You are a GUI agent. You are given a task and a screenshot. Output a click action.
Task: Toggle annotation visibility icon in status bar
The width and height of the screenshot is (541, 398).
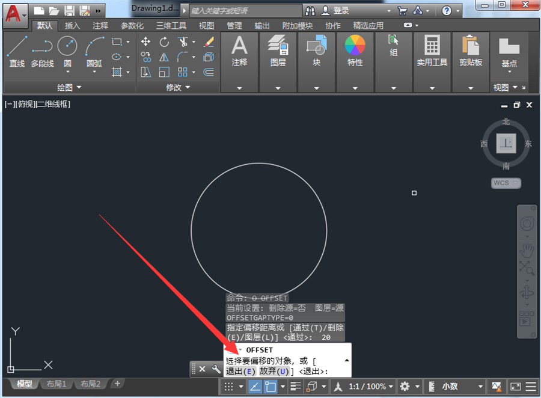[x=338, y=386]
